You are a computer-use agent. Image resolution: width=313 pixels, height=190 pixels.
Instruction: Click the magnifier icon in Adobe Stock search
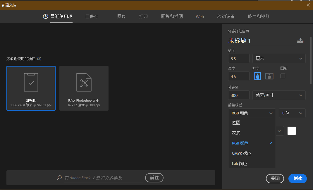pos(59,178)
